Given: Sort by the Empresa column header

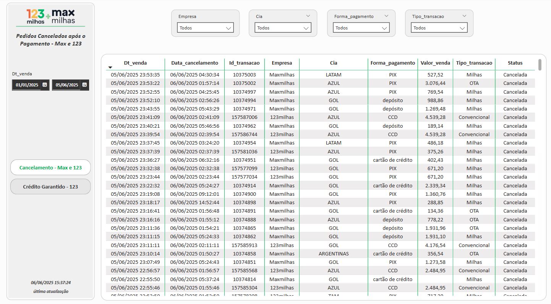Looking at the screenshot, I should [282, 63].
